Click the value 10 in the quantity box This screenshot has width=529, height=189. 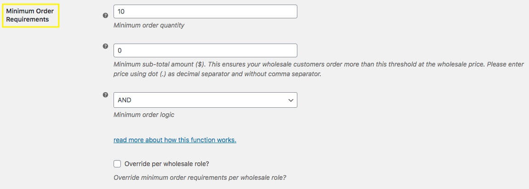click(122, 11)
